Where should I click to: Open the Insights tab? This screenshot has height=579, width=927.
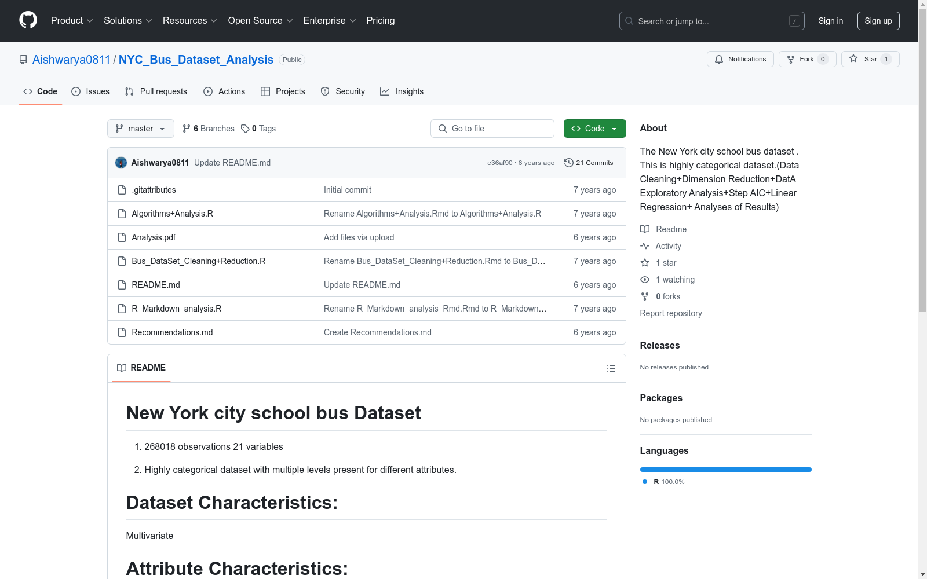tap(402, 91)
